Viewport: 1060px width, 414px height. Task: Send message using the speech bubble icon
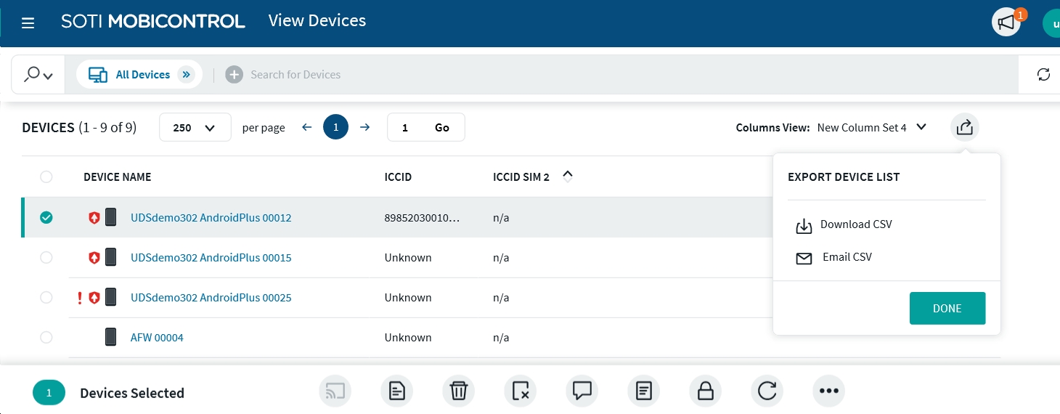point(582,392)
